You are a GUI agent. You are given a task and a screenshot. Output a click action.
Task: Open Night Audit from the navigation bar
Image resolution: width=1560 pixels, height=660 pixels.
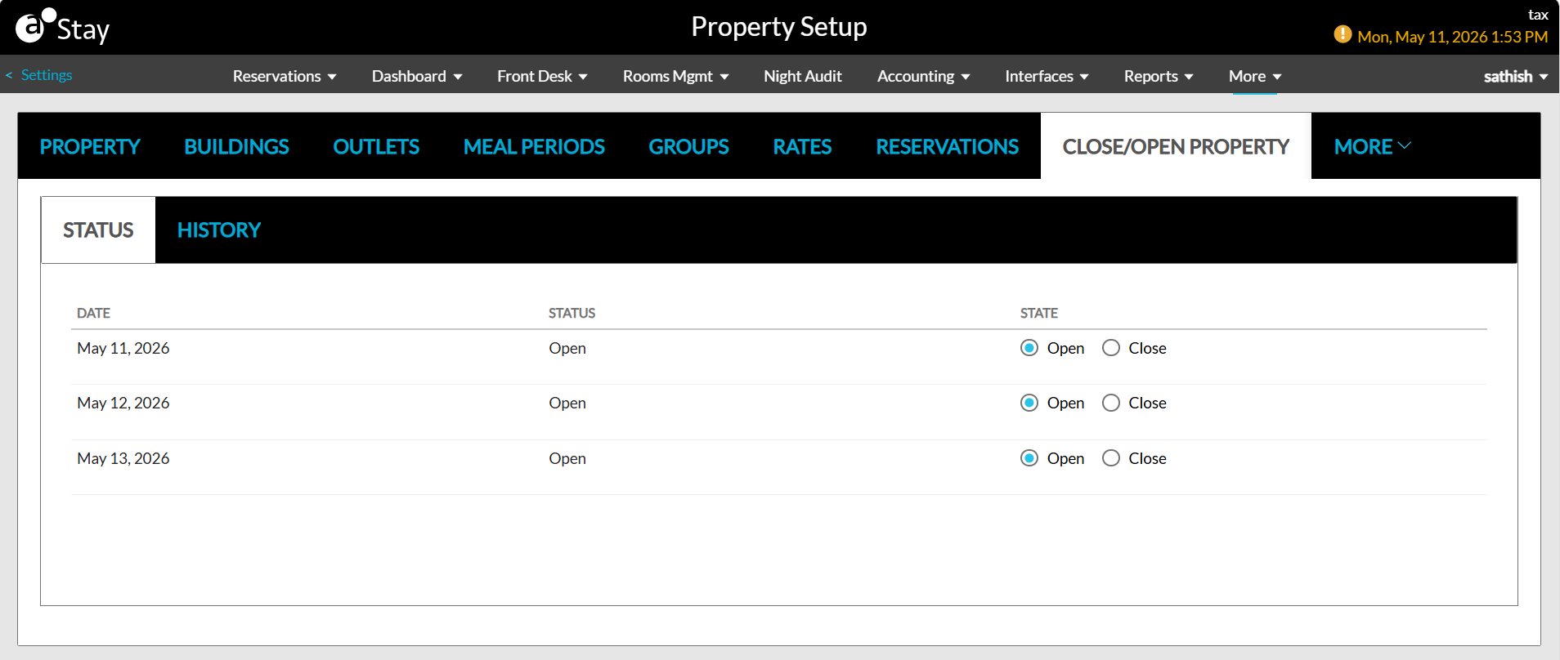click(x=803, y=76)
